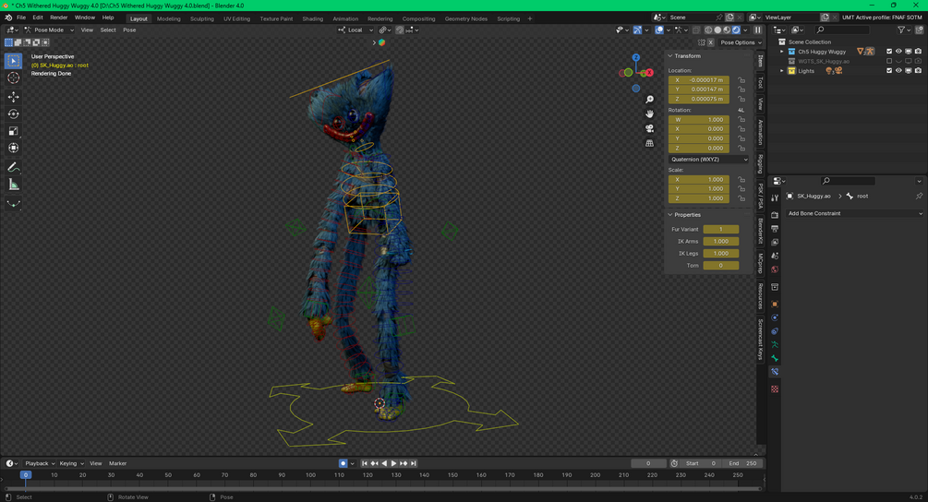This screenshot has width=928, height=502.
Task: Click the pin icon in Properties editor
Action: click(x=919, y=196)
